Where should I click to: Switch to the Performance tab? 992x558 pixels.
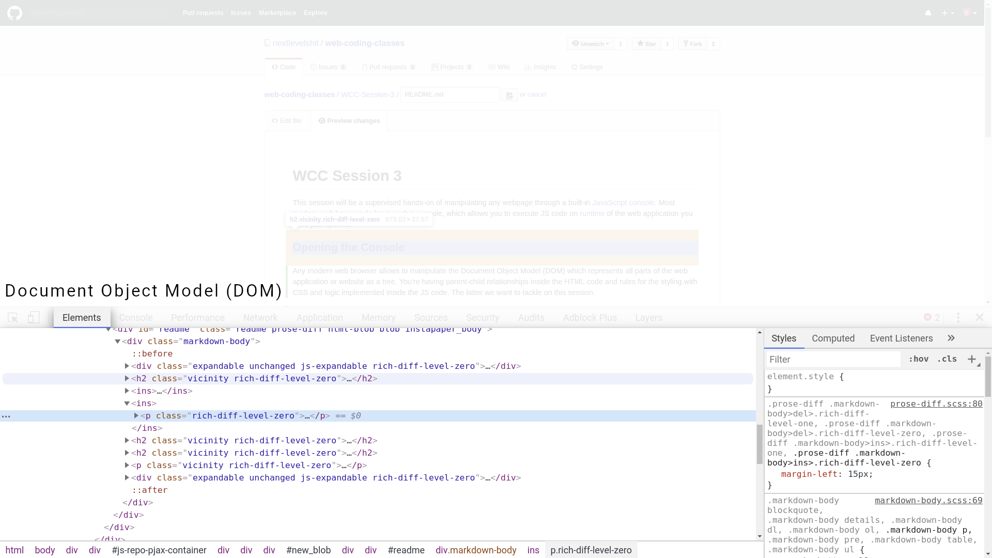point(198,318)
